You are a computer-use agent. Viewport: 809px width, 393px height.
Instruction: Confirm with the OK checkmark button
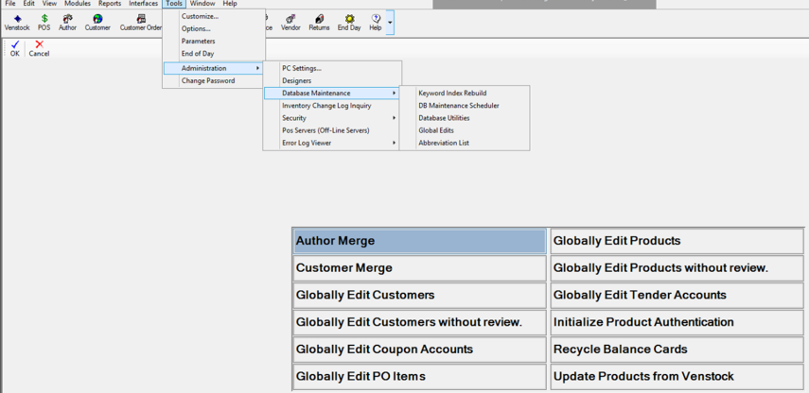14,48
